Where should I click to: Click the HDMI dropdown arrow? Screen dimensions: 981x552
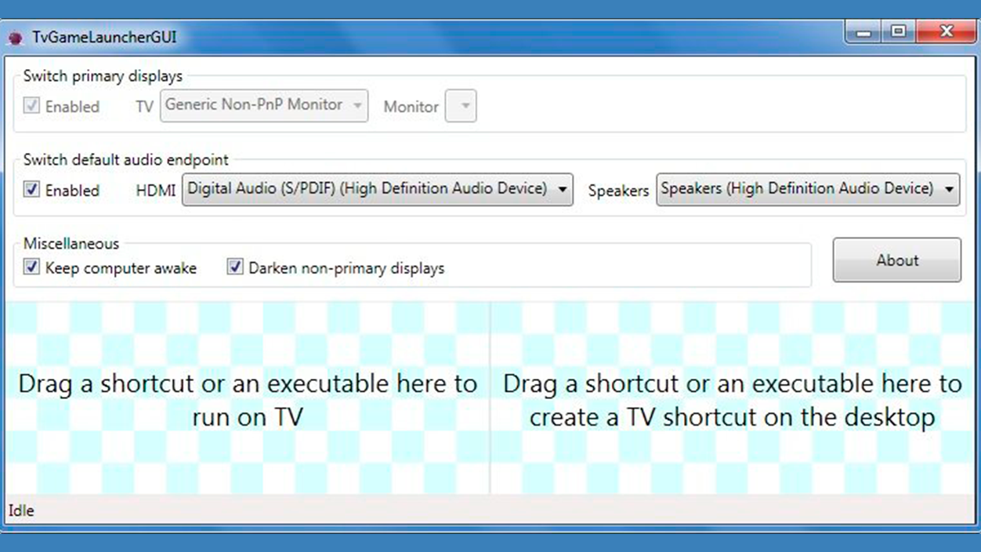pos(561,188)
